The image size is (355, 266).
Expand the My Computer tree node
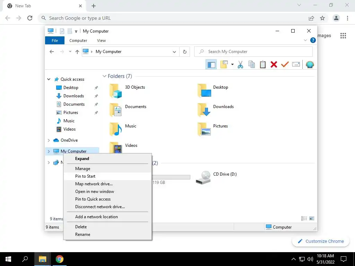click(49, 151)
